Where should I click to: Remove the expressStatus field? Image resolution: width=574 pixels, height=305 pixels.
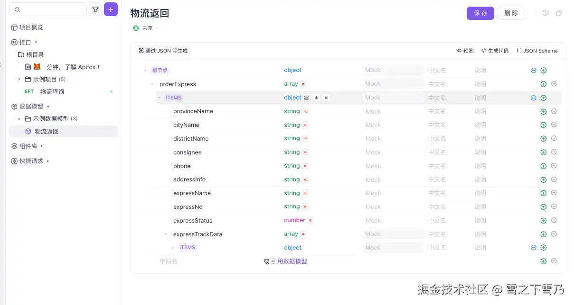tap(554, 220)
